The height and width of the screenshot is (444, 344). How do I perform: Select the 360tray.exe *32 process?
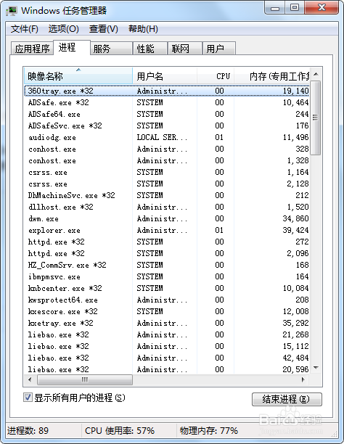[x=167, y=91]
